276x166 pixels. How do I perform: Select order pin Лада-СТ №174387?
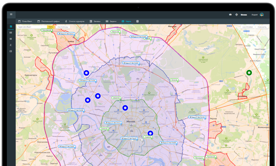131,63
